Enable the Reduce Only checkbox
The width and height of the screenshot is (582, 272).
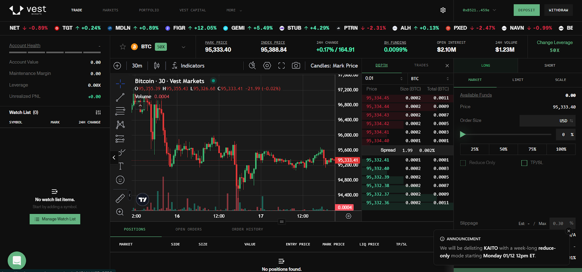pos(463,163)
